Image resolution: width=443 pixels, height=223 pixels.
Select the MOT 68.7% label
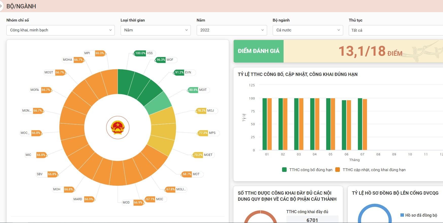192,174
